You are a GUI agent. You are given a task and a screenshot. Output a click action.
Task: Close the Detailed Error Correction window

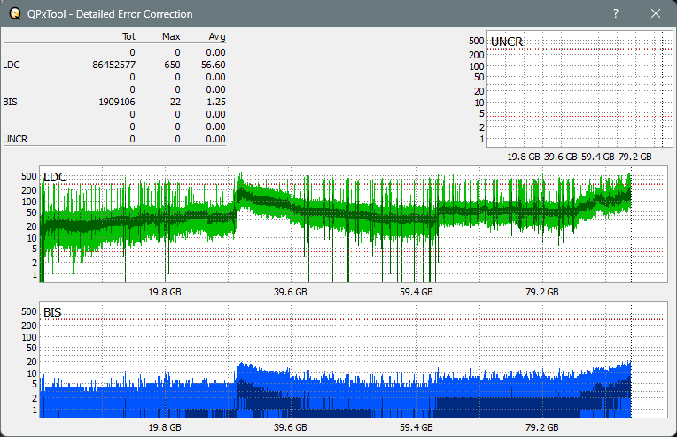click(x=656, y=14)
